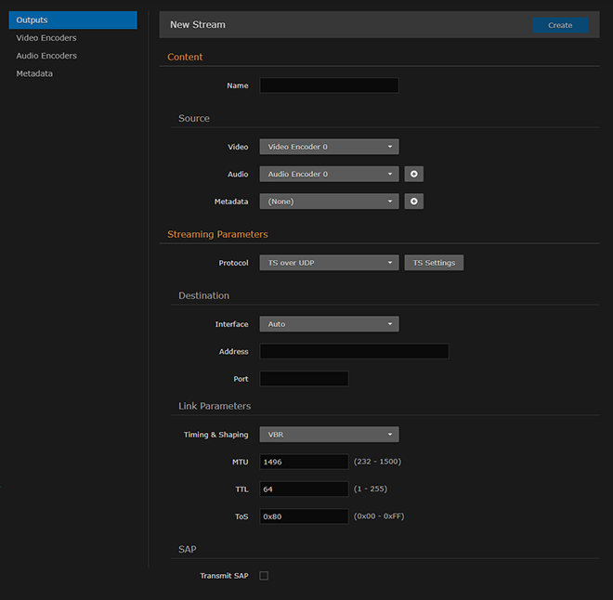The width and height of the screenshot is (613, 600).
Task: Enable the Transmit SAP checkbox
Action: tap(264, 576)
